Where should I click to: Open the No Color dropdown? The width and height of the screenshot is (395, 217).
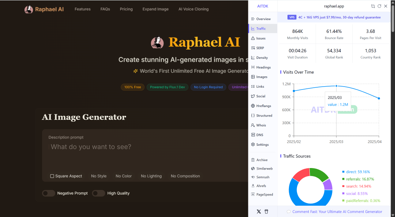click(124, 176)
